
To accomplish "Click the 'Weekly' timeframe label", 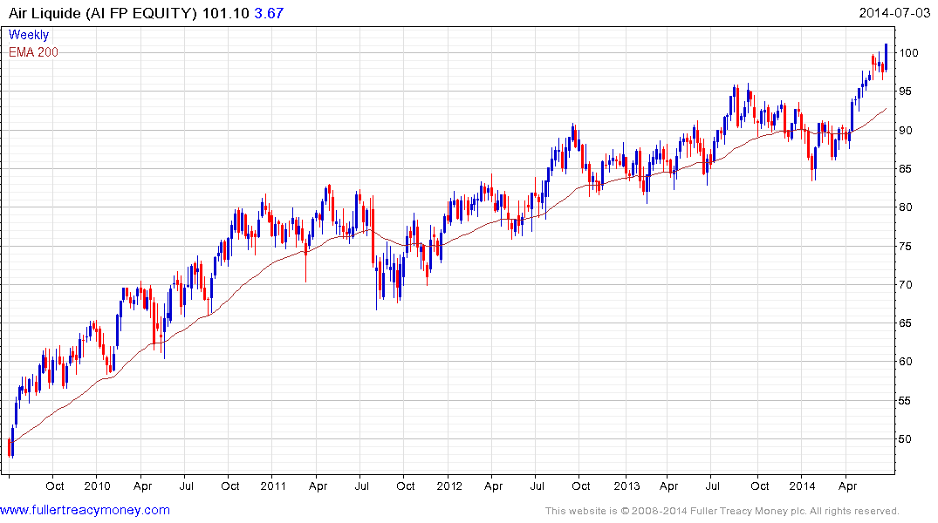I will pyautogui.click(x=28, y=35).
